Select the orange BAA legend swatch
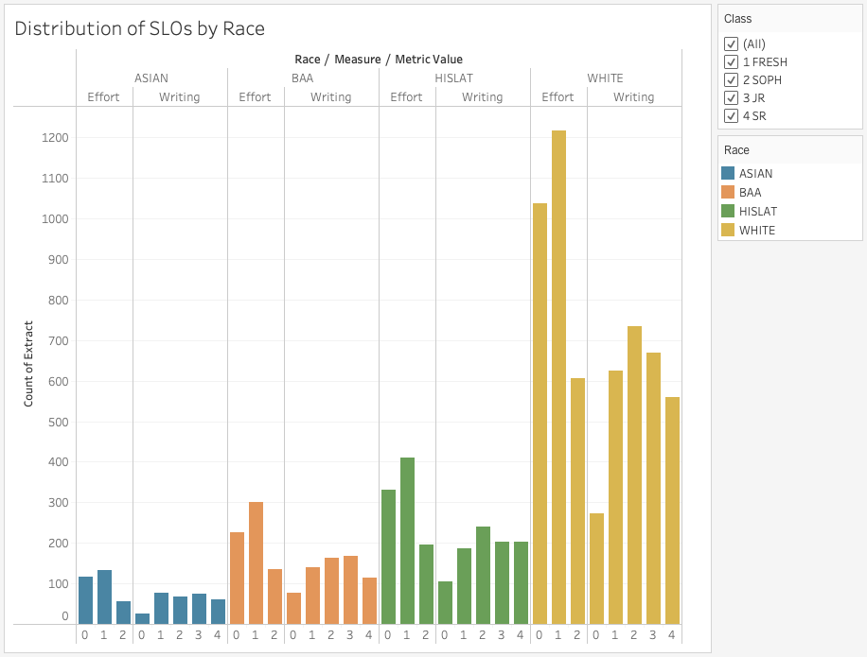The height and width of the screenshot is (657, 867). tap(728, 193)
